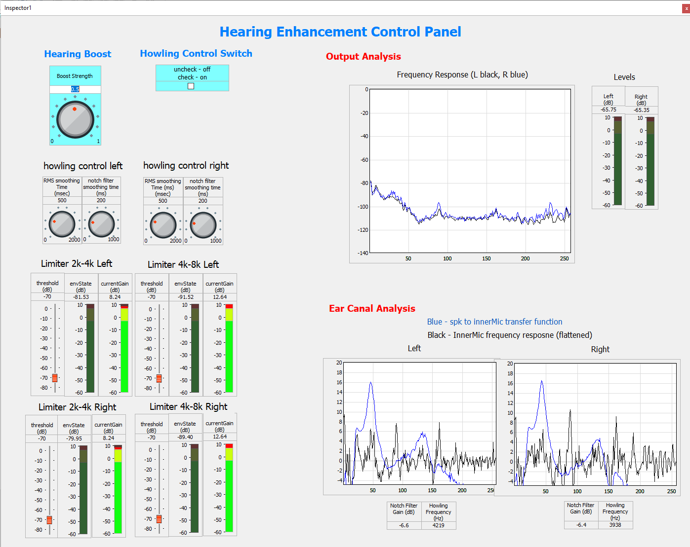Click Limiter 2k-4k Right threshold slider handle
This screenshot has height=547, width=690.
(49, 520)
